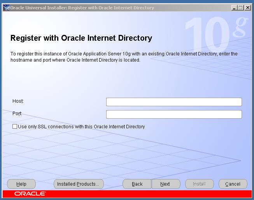Go Back to the previous installer step
The width and height of the screenshot is (254, 200).
[137, 184]
